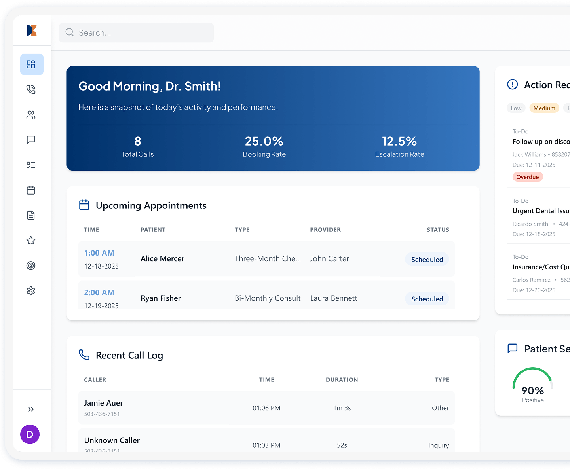Collapse the sidebar using the double-chevron
This screenshot has width=570, height=470.
[x=31, y=409]
